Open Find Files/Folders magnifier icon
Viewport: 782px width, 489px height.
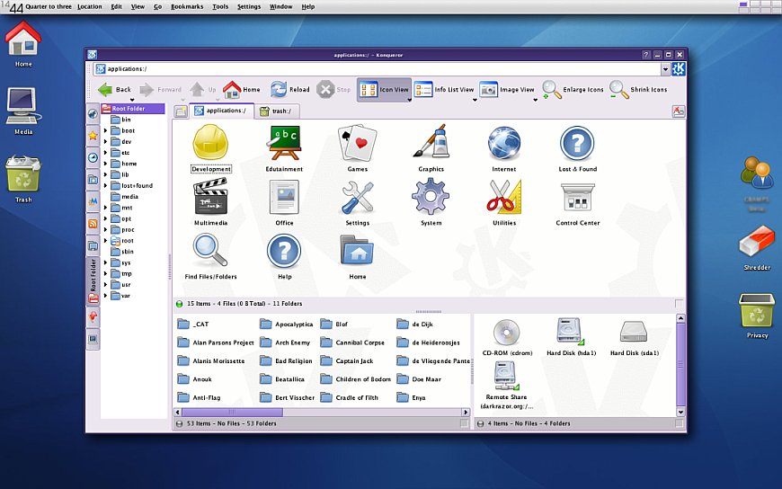(210, 251)
